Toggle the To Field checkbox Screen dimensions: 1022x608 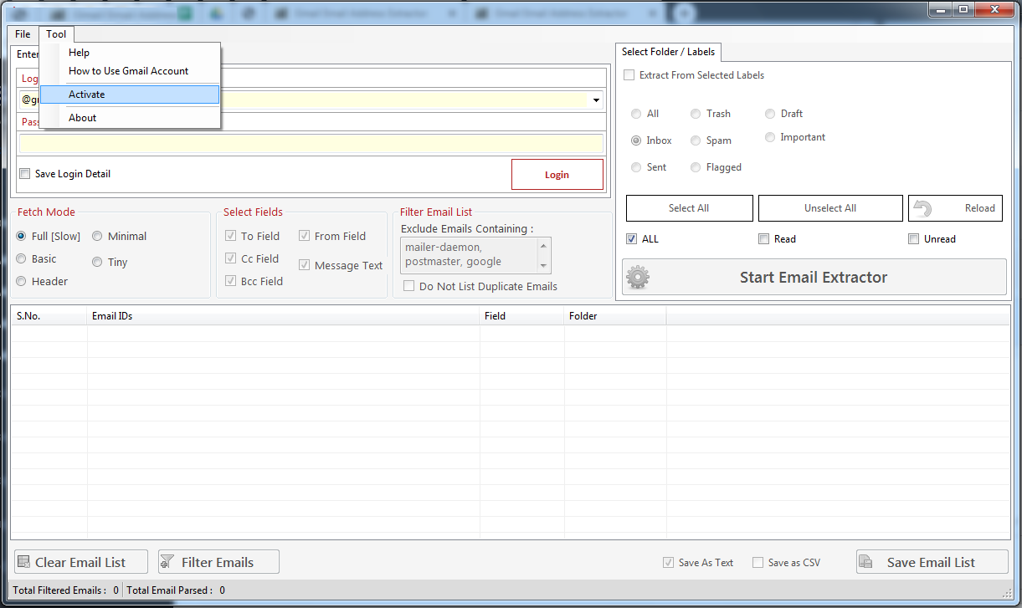coord(230,237)
